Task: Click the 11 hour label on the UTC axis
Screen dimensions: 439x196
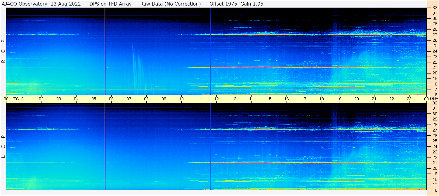Action: [199, 99]
